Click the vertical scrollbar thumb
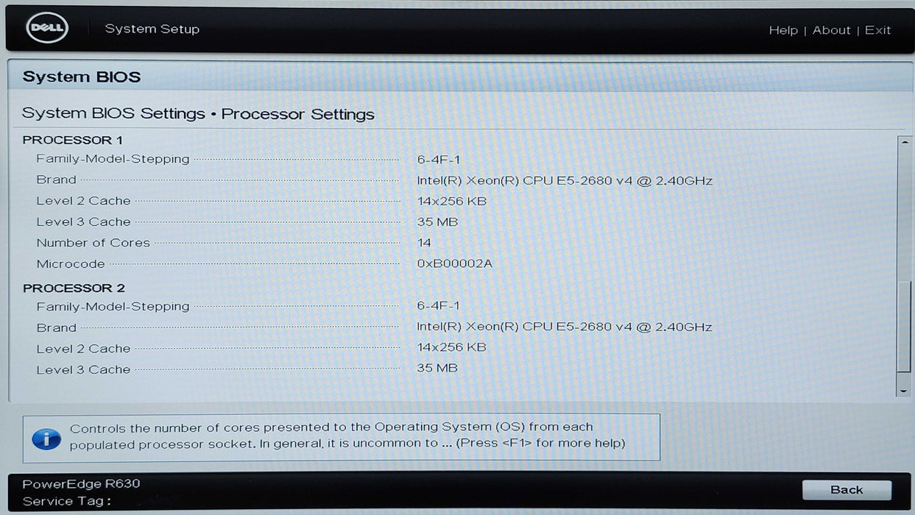This screenshot has height=515, width=915. [x=905, y=325]
